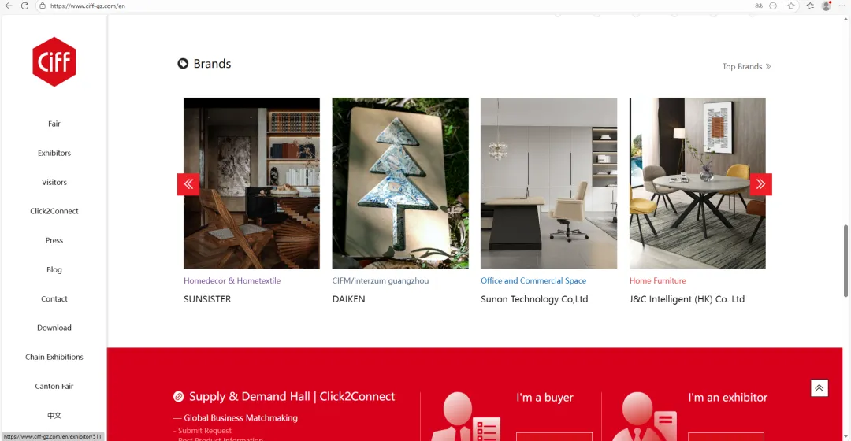
Task: Open Homedecor & Hometextile category link
Action: (x=232, y=280)
